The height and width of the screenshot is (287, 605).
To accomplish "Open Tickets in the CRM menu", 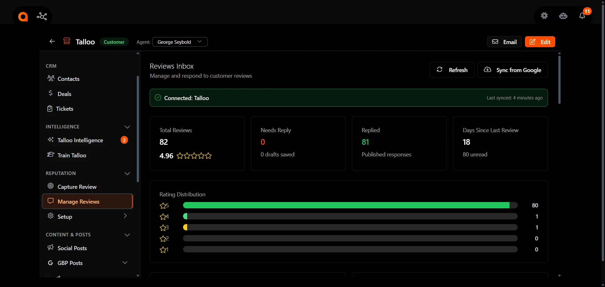I will point(88,109).
